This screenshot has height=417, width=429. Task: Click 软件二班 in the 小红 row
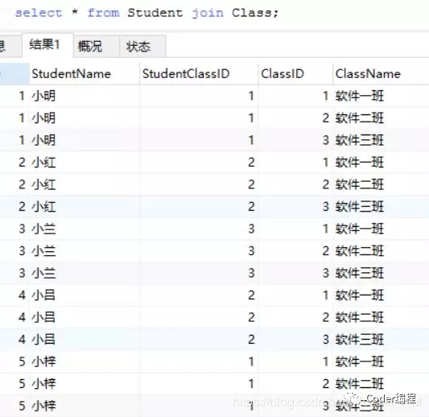click(360, 184)
